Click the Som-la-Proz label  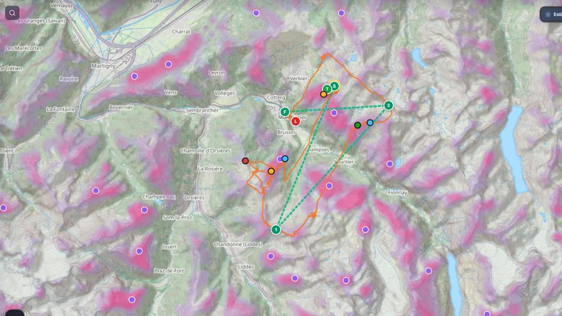coord(177,217)
